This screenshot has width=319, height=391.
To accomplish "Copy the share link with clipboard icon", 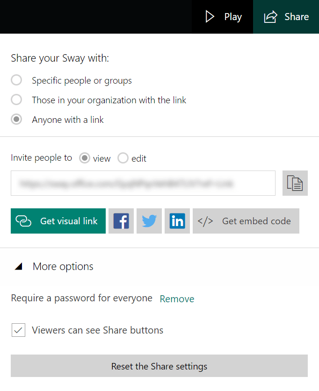I will (x=295, y=183).
